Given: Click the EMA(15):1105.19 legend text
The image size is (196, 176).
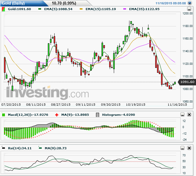Looking at the screenshot, I should [101, 9].
